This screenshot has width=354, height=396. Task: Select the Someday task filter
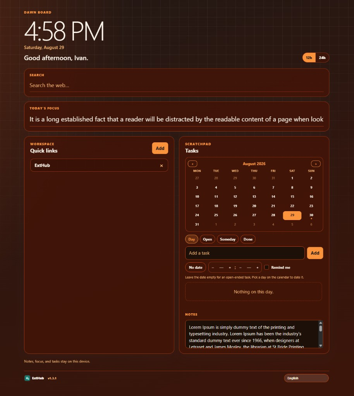click(x=228, y=239)
